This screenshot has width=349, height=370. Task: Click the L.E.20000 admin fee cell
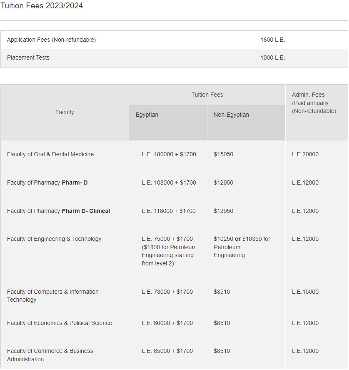coord(305,154)
